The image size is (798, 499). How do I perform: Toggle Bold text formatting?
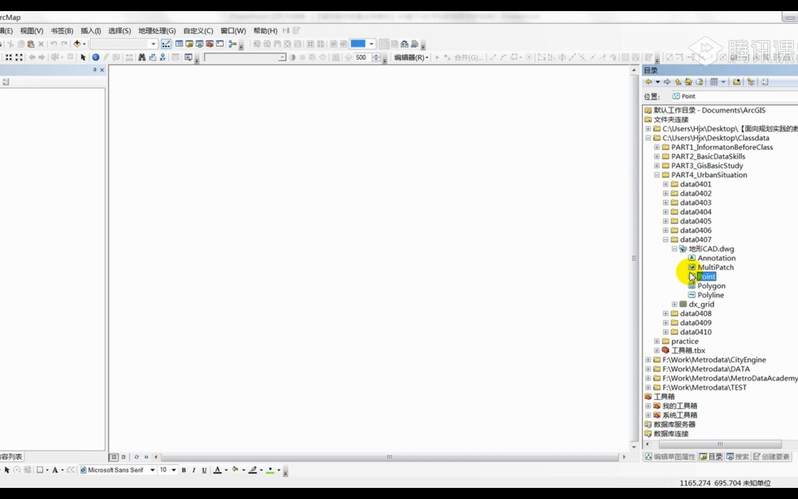(x=184, y=470)
